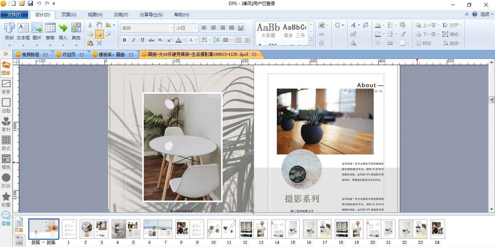The width and height of the screenshot is (495, 247).
Task: Click the 锁定 (Lock) button
Action: click(x=423, y=43)
